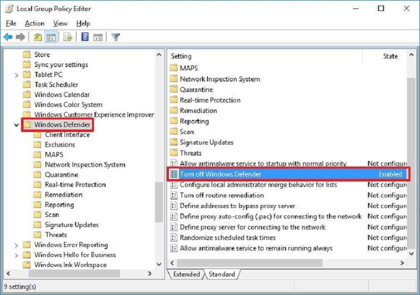Collapse the Windows Defender tree node
Screen dimensions: 420x295
16,124
